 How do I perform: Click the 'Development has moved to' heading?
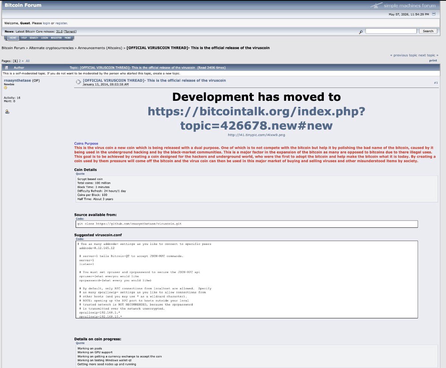[256, 97]
